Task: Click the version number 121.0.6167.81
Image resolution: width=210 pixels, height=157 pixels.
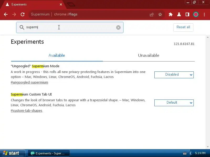Action: click(x=184, y=44)
